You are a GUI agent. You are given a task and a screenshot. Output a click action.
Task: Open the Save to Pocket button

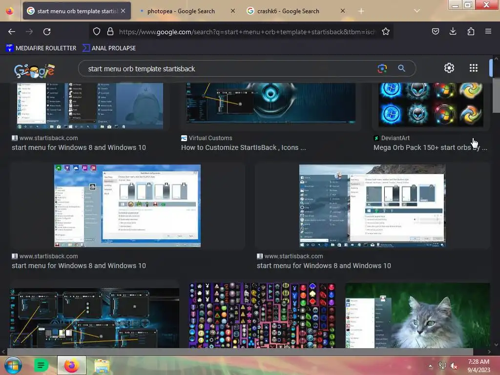click(435, 31)
